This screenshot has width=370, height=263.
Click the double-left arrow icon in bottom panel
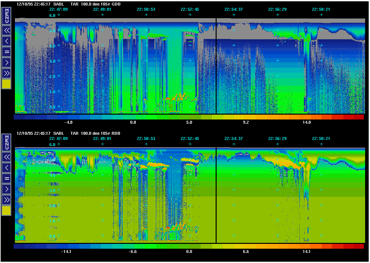(6, 157)
